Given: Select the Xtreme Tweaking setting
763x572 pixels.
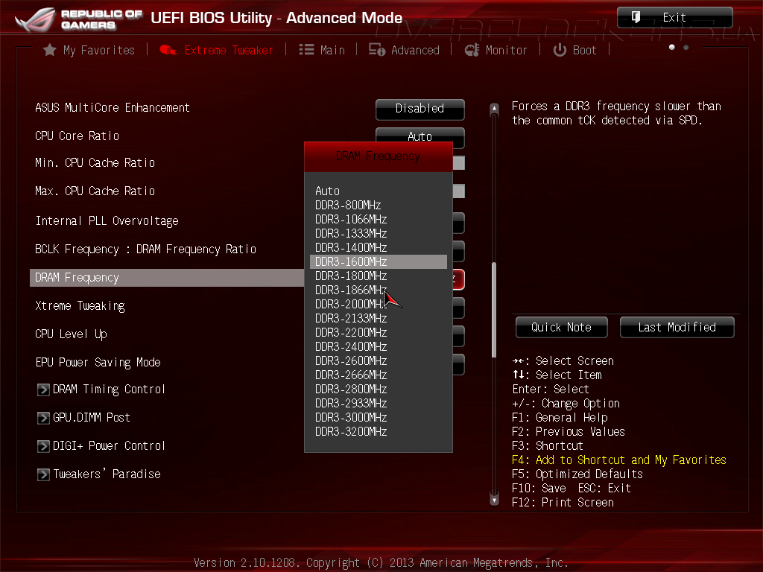Looking at the screenshot, I should [80, 306].
